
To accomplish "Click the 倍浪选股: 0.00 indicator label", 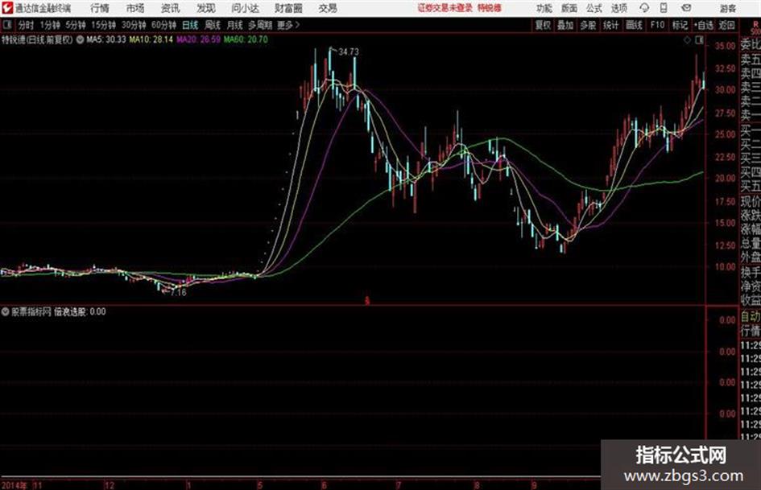I will point(80,311).
